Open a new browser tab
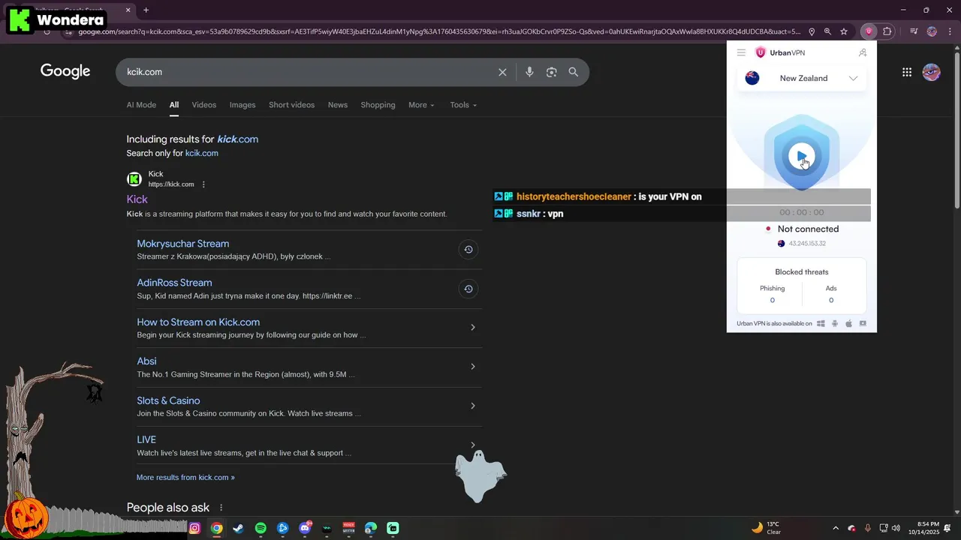The image size is (961, 540). 146,10
